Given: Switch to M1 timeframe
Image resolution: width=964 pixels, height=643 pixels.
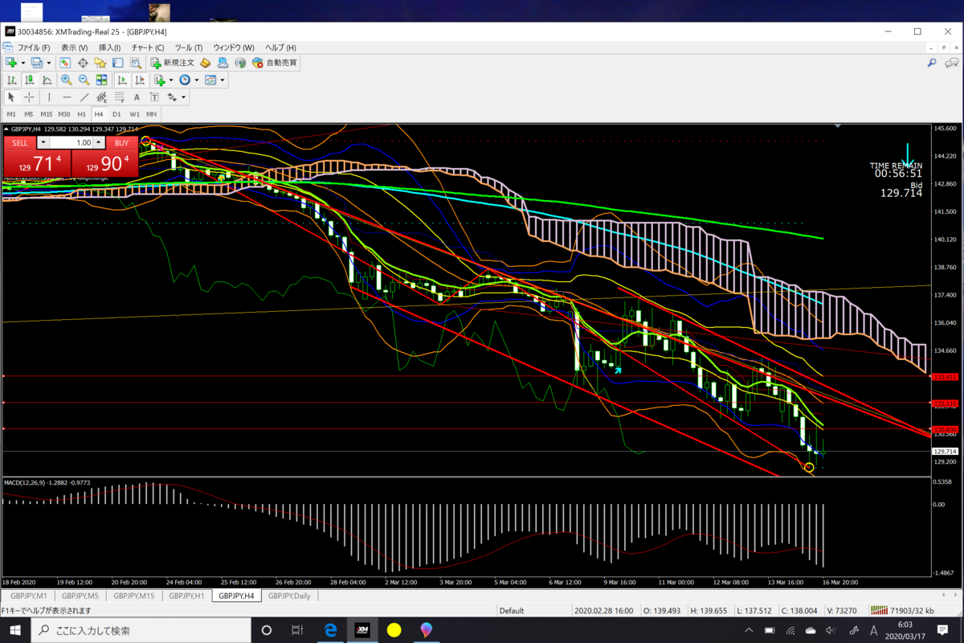Looking at the screenshot, I should (11, 114).
